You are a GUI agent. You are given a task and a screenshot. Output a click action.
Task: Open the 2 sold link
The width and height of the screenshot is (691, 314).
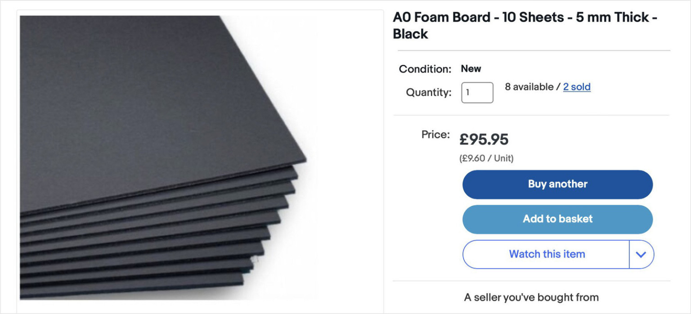click(577, 87)
